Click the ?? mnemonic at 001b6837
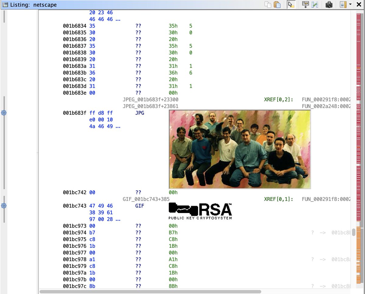 138,46
